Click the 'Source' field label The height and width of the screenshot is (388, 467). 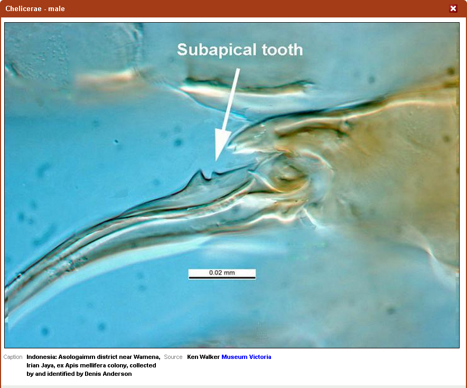coord(173,357)
